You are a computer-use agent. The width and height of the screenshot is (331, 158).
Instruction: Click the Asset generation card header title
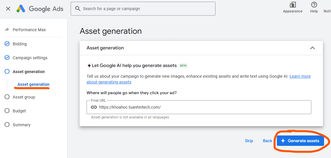(105, 48)
